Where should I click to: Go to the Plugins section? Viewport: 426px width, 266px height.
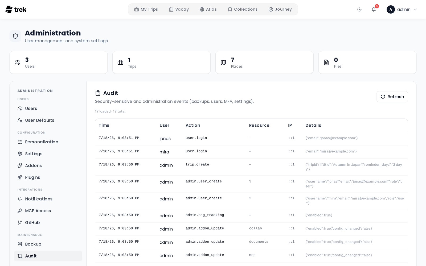click(x=48, y=177)
